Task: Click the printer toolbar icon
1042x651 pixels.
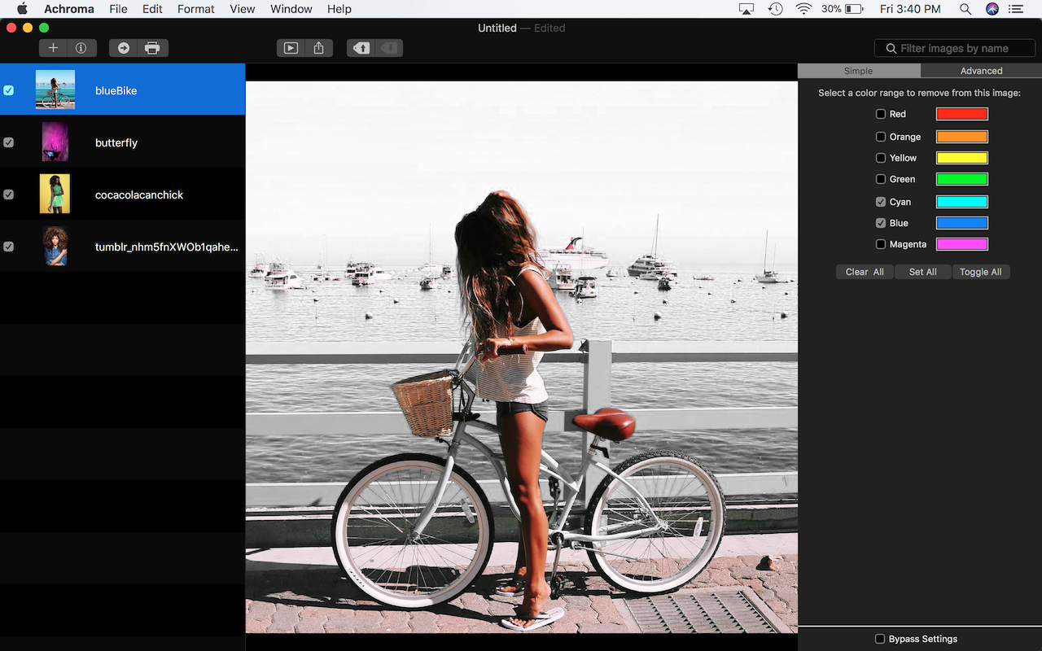Action: click(x=152, y=48)
